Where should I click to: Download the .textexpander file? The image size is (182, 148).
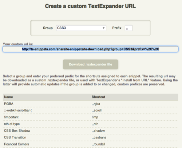point(90,64)
